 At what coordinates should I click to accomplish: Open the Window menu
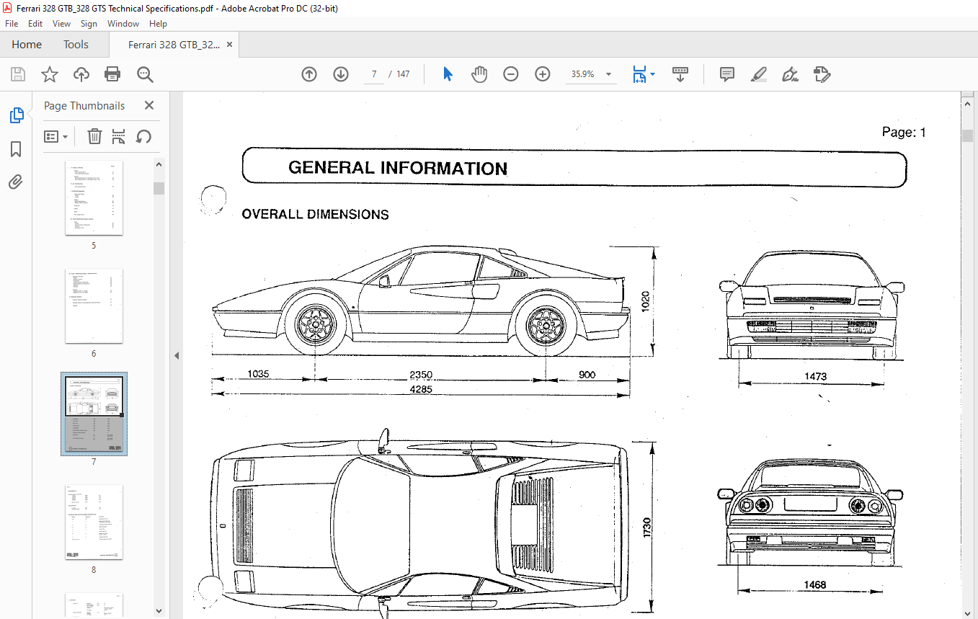[x=123, y=24]
